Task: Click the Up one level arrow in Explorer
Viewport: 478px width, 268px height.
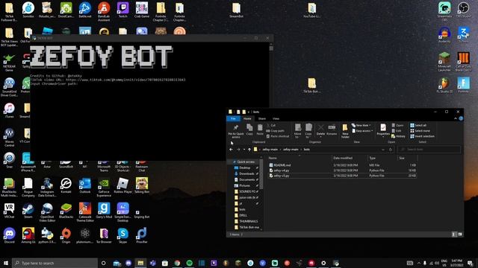Action: pos(249,150)
